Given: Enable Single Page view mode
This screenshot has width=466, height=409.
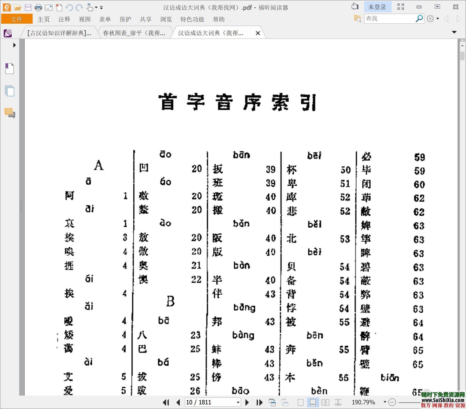Looking at the screenshot, I should pyautogui.click(x=301, y=402).
